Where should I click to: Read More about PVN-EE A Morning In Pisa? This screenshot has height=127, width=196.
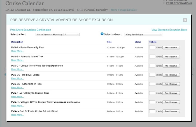[x=17, y=88]
